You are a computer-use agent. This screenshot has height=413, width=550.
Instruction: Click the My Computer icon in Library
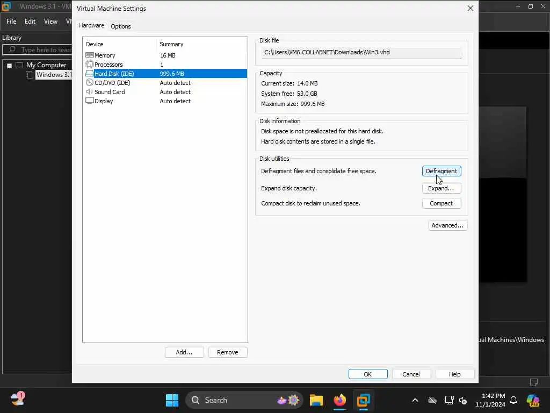(x=19, y=65)
